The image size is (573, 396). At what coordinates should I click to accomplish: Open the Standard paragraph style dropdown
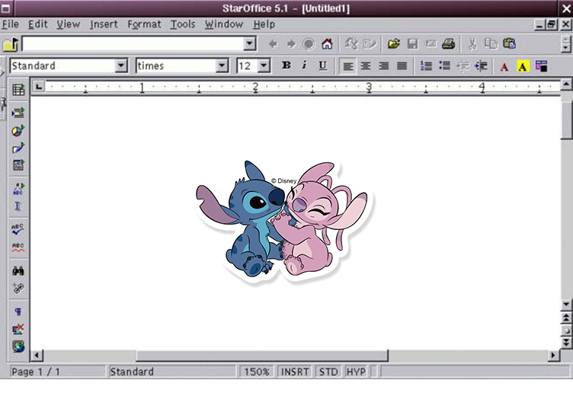coord(121,66)
